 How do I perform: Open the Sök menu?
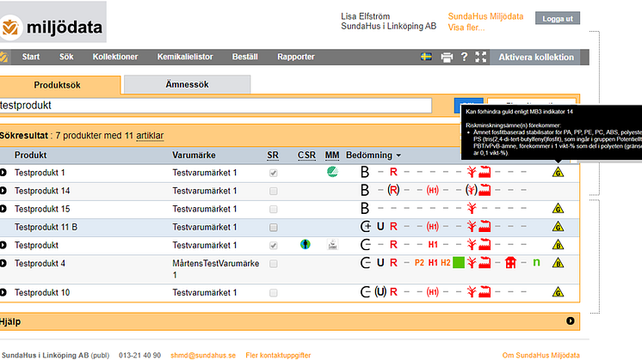pos(66,57)
